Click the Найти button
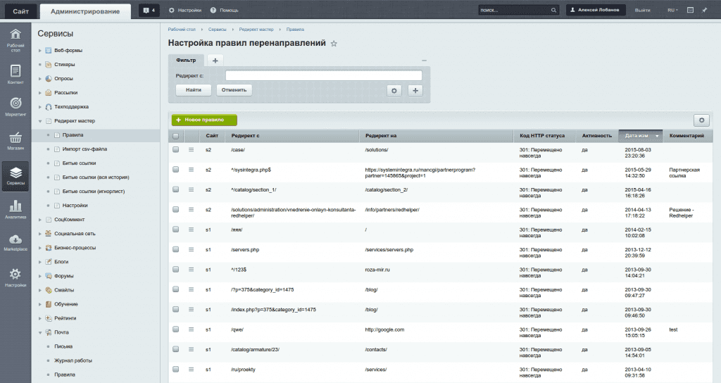This screenshot has height=383, width=721. [x=194, y=90]
